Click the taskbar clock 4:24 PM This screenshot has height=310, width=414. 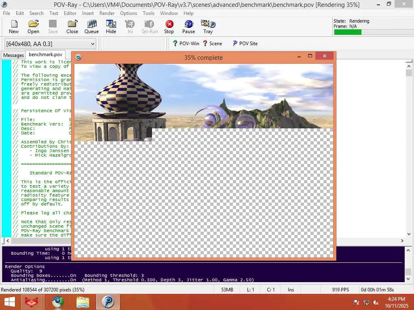(396, 299)
